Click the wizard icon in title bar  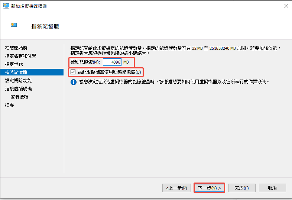[x=6, y=6]
